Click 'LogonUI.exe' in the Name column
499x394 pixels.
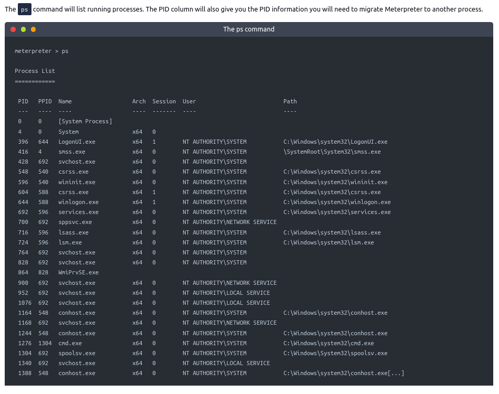click(x=77, y=142)
